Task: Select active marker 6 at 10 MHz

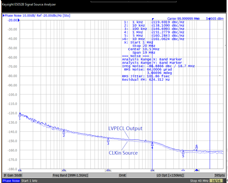Action: 197,149
